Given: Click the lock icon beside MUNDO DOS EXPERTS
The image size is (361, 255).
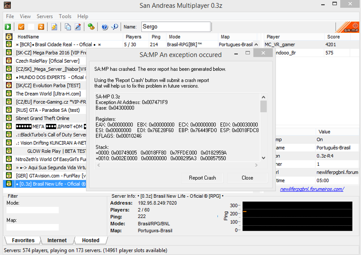Looking at the screenshot, I should tap(9, 77).
